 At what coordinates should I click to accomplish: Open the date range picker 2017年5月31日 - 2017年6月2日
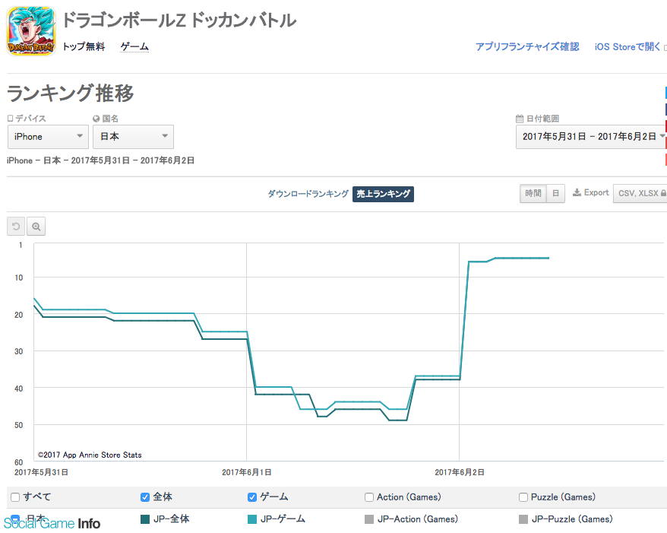pyautogui.click(x=591, y=137)
